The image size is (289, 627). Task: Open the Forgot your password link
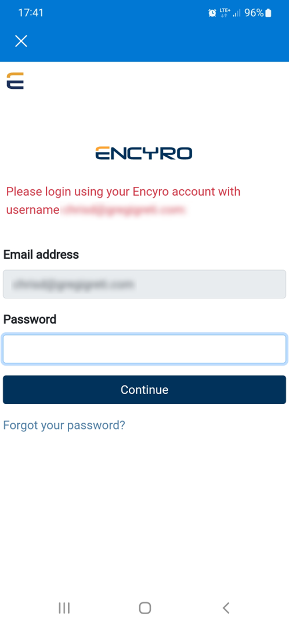(64, 424)
